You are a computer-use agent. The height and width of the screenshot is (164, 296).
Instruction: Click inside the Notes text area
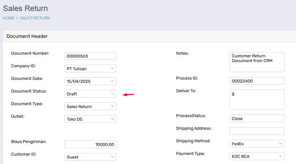coord(257,62)
